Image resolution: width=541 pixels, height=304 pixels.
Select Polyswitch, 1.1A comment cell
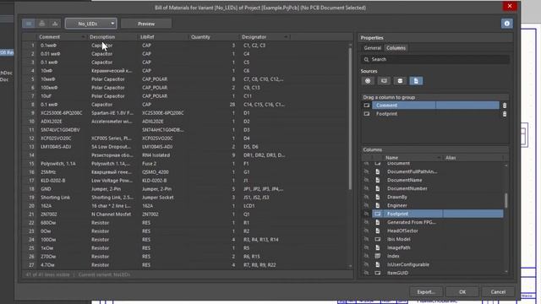(58, 163)
